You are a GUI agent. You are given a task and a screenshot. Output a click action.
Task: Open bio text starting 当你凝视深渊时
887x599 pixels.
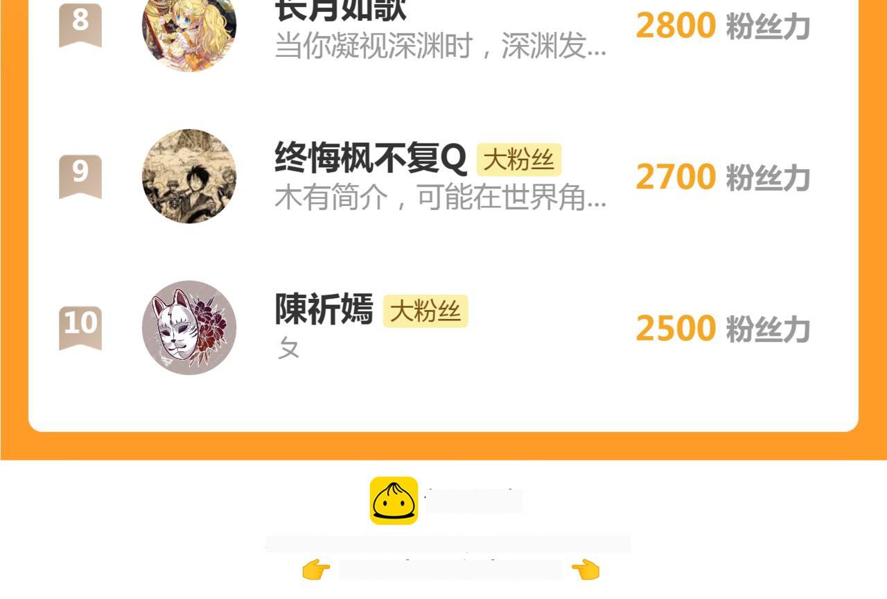(441, 46)
